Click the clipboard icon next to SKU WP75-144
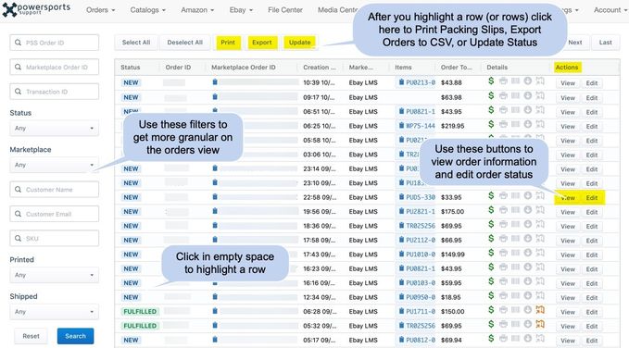Viewport: 629px width, 348px height. (x=401, y=125)
